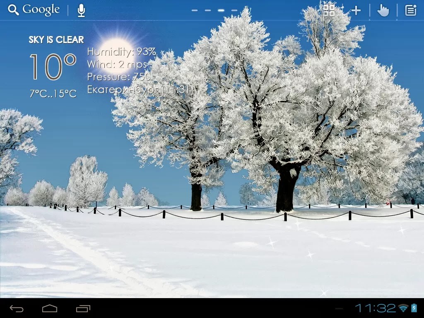Select the third highlighted page indicator
The width and height of the screenshot is (424, 318).
coord(221,10)
